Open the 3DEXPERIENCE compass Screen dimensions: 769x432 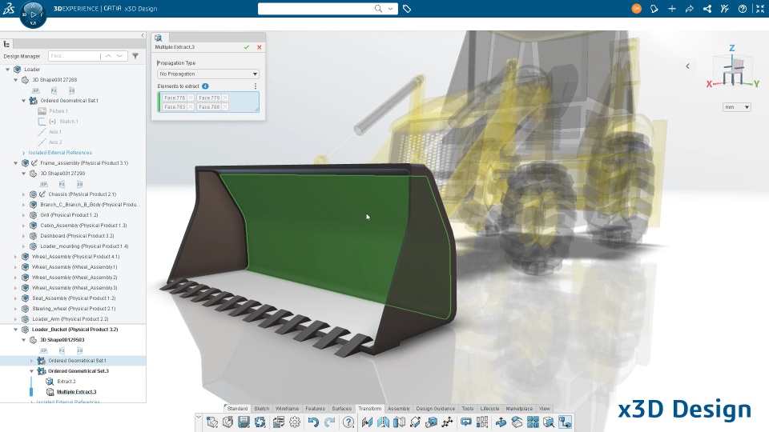pos(33,14)
